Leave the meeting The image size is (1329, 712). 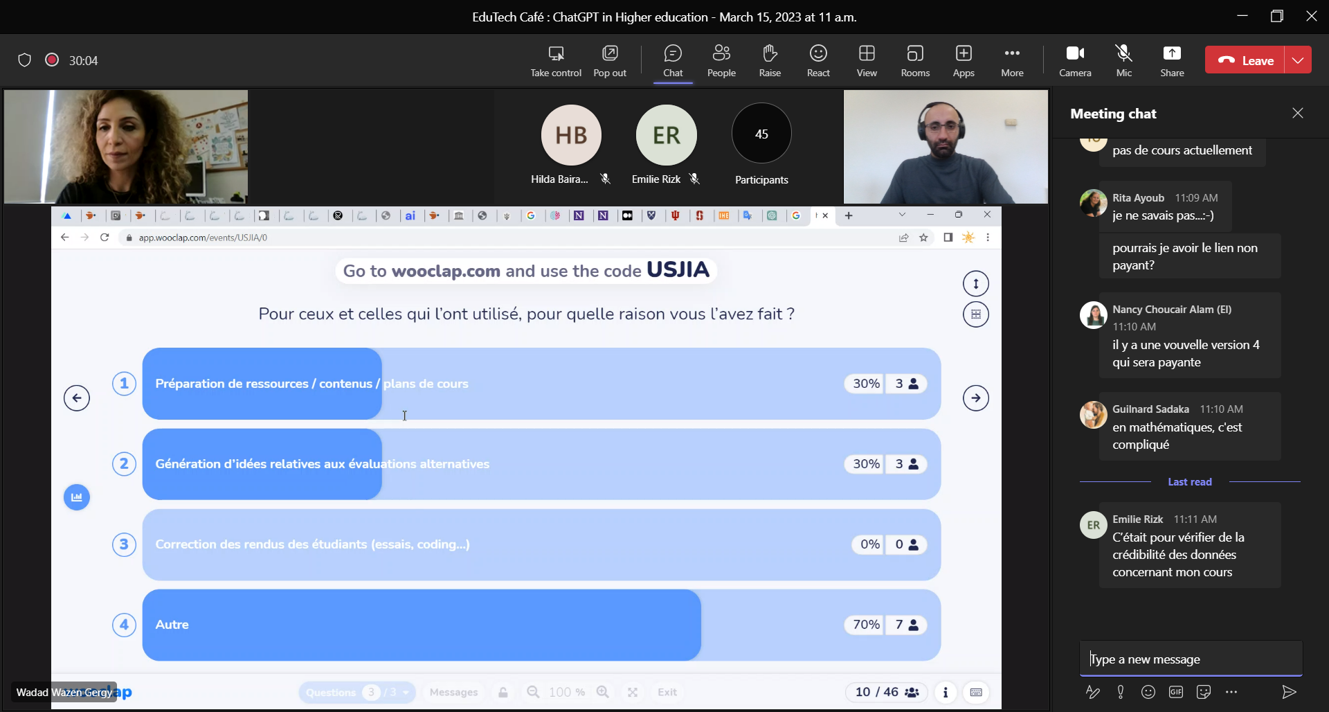click(x=1245, y=60)
